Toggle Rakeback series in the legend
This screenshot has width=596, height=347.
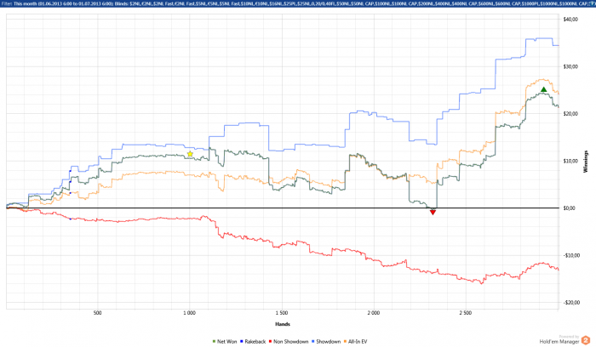click(x=253, y=342)
